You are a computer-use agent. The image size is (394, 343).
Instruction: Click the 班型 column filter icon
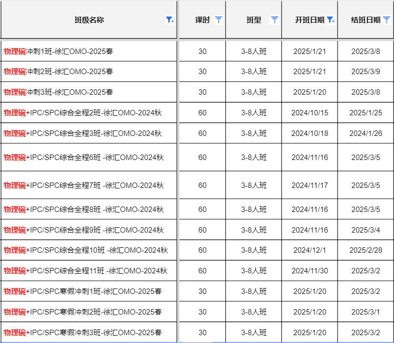click(275, 20)
